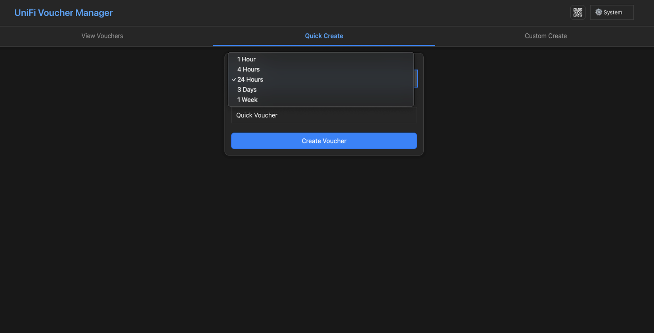Switch to the View Vouchers tab
Viewport: 654px width, 333px height.
click(x=102, y=36)
